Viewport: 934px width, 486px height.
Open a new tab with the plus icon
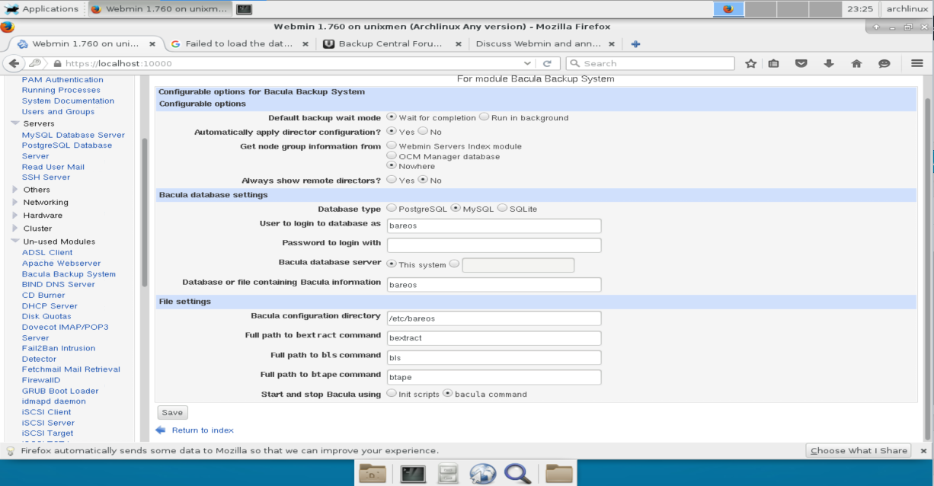pos(635,43)
